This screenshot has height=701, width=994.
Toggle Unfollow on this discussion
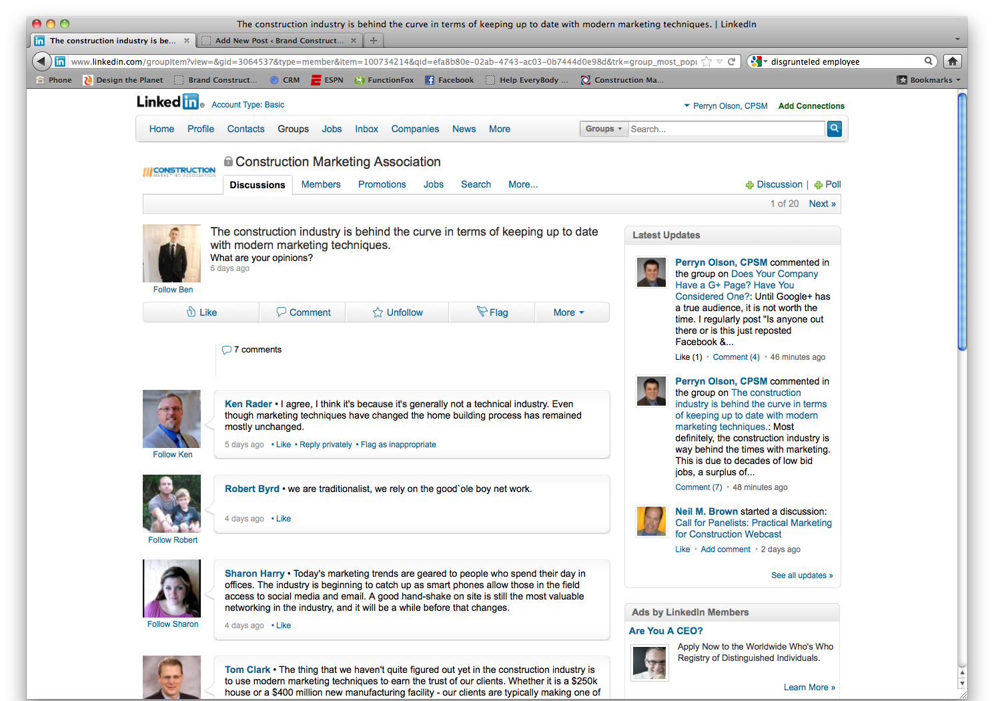tap(398, 312)
